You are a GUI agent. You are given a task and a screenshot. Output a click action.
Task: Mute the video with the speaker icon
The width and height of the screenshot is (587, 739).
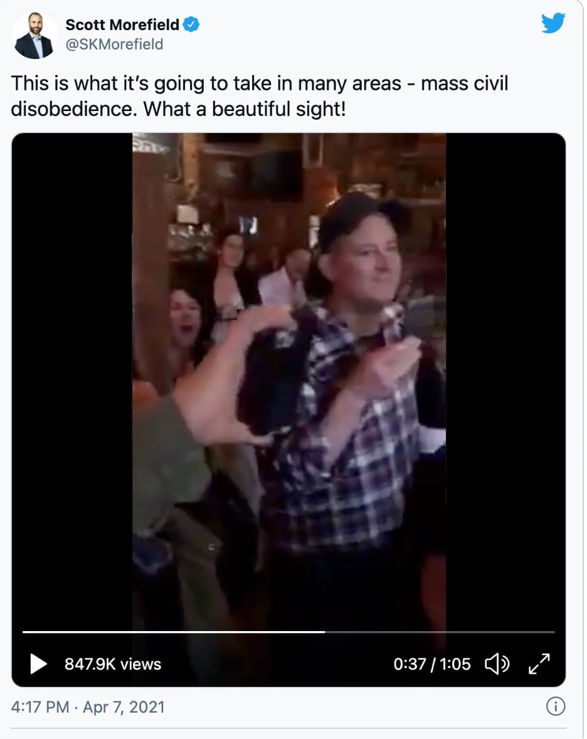(x=497, y=664)
